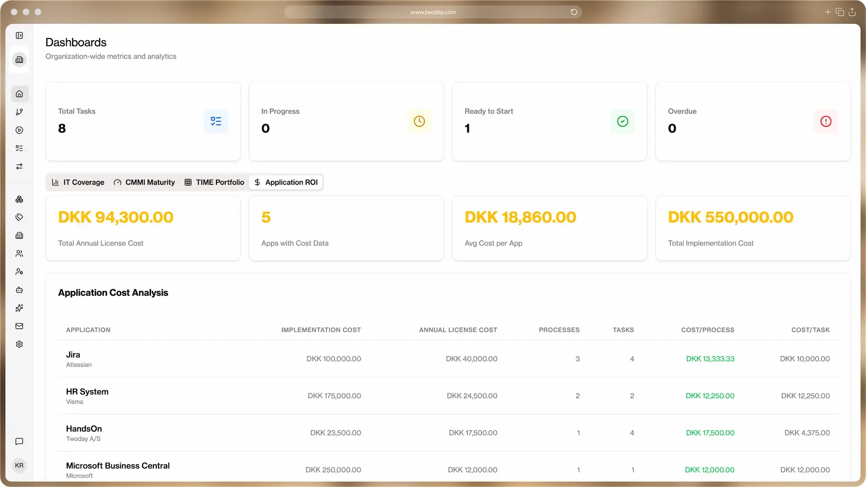Click the users group sidebar icon

point(19,254)
